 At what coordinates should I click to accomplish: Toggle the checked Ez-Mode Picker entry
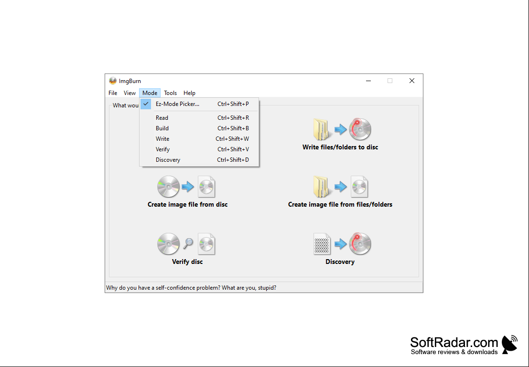coord(199,104)
